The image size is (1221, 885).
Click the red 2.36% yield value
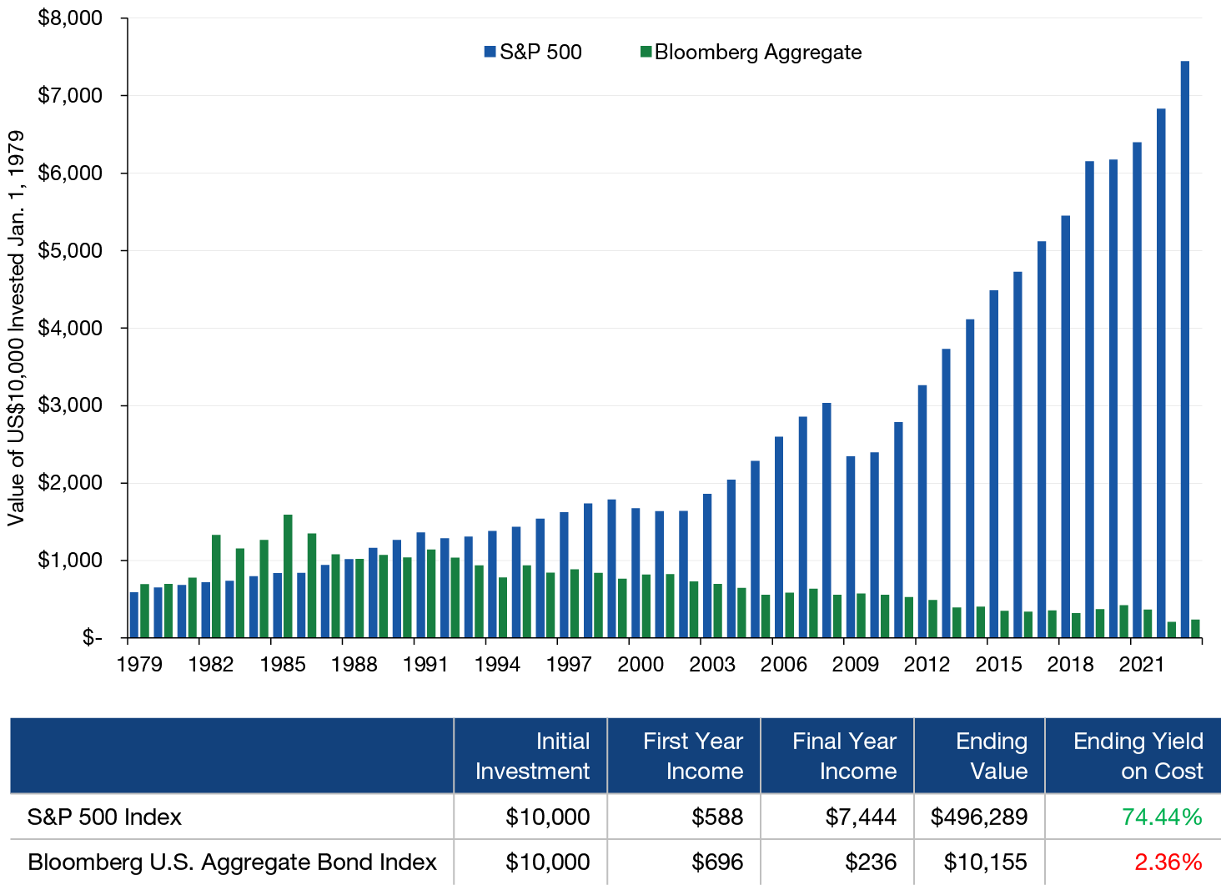(1167, 862)
